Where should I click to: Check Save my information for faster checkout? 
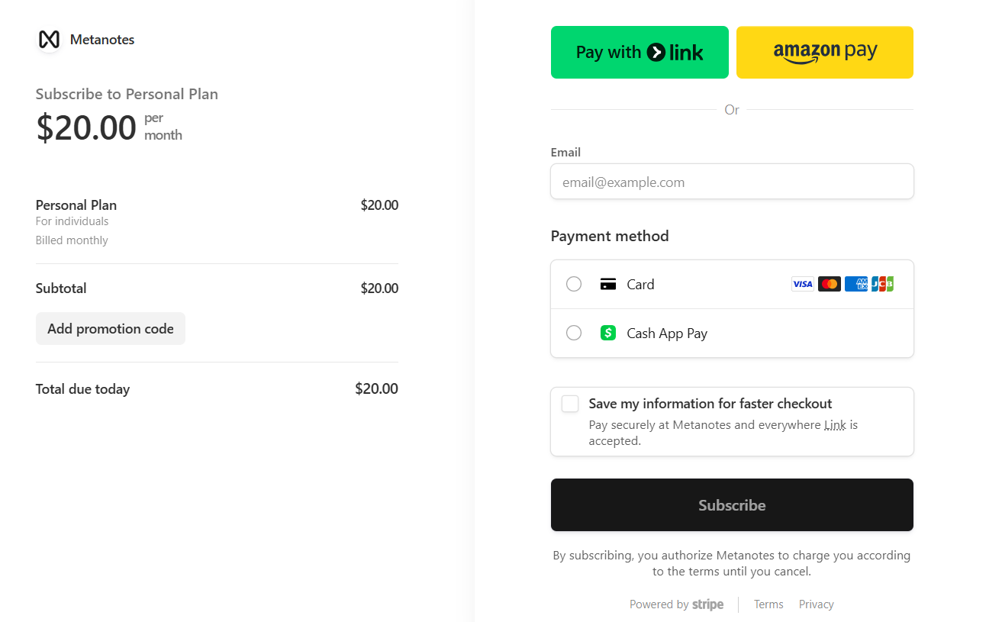click(570, 404)
